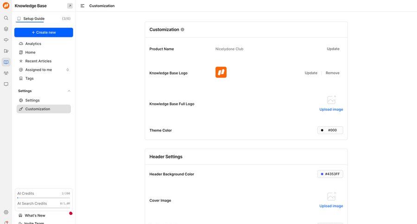
Task: Click the Header Background Color label
Action: coord(172,174)
